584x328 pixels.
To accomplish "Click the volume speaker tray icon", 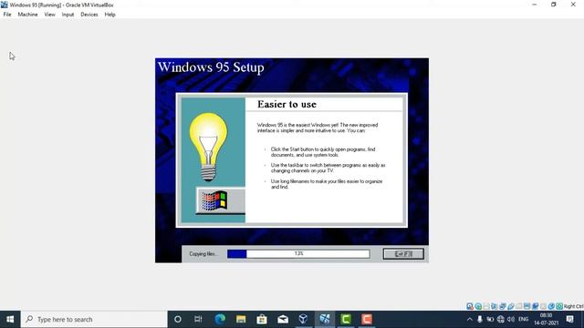I will coord(511,319).
